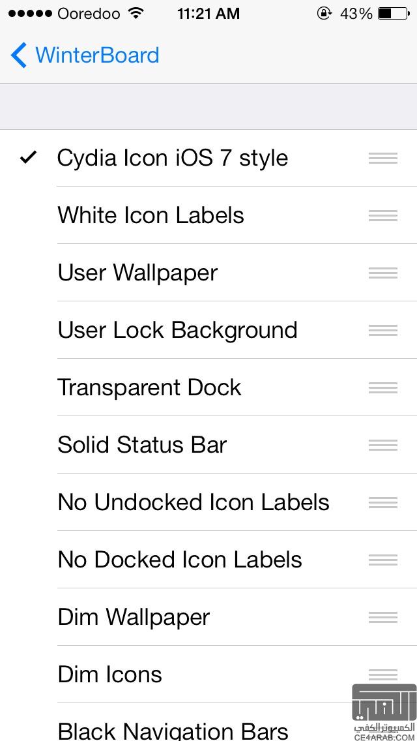Enable the White Icon Labels theme
This screenshot has width=417, height=741.
click(151, 215)
